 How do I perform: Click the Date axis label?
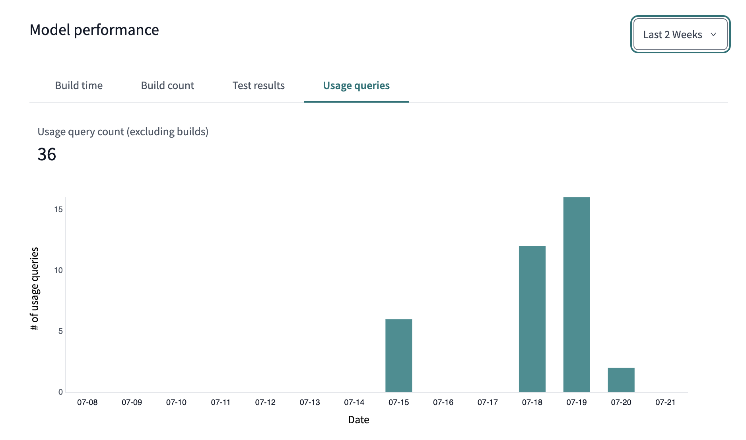click(x=358, y=420)
